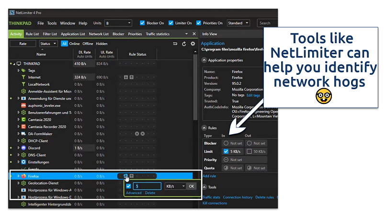Open the KB/s unit dropdown in limit popup
Image resolution: width=386 pixels, height=217 pixels.
(x=175, y=186)
